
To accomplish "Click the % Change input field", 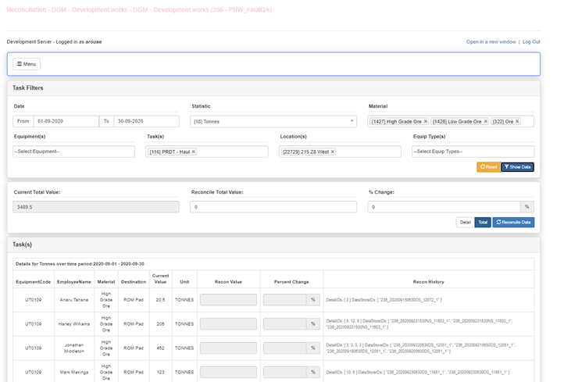I will (x=444, y=207).
